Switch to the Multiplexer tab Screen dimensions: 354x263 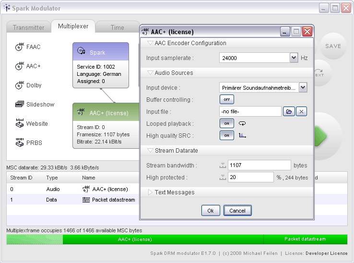point(73,26)
